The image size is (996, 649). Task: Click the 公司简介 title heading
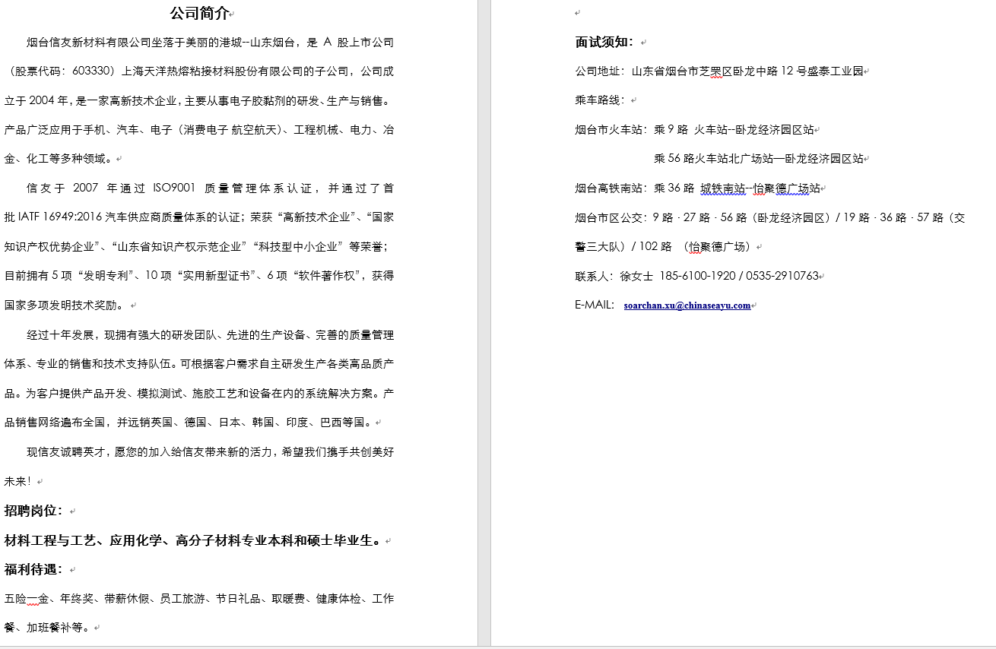tap(198, 14)
